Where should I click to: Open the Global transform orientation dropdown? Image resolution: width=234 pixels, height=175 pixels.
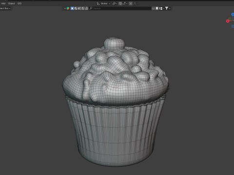click(x=103, y=3)
